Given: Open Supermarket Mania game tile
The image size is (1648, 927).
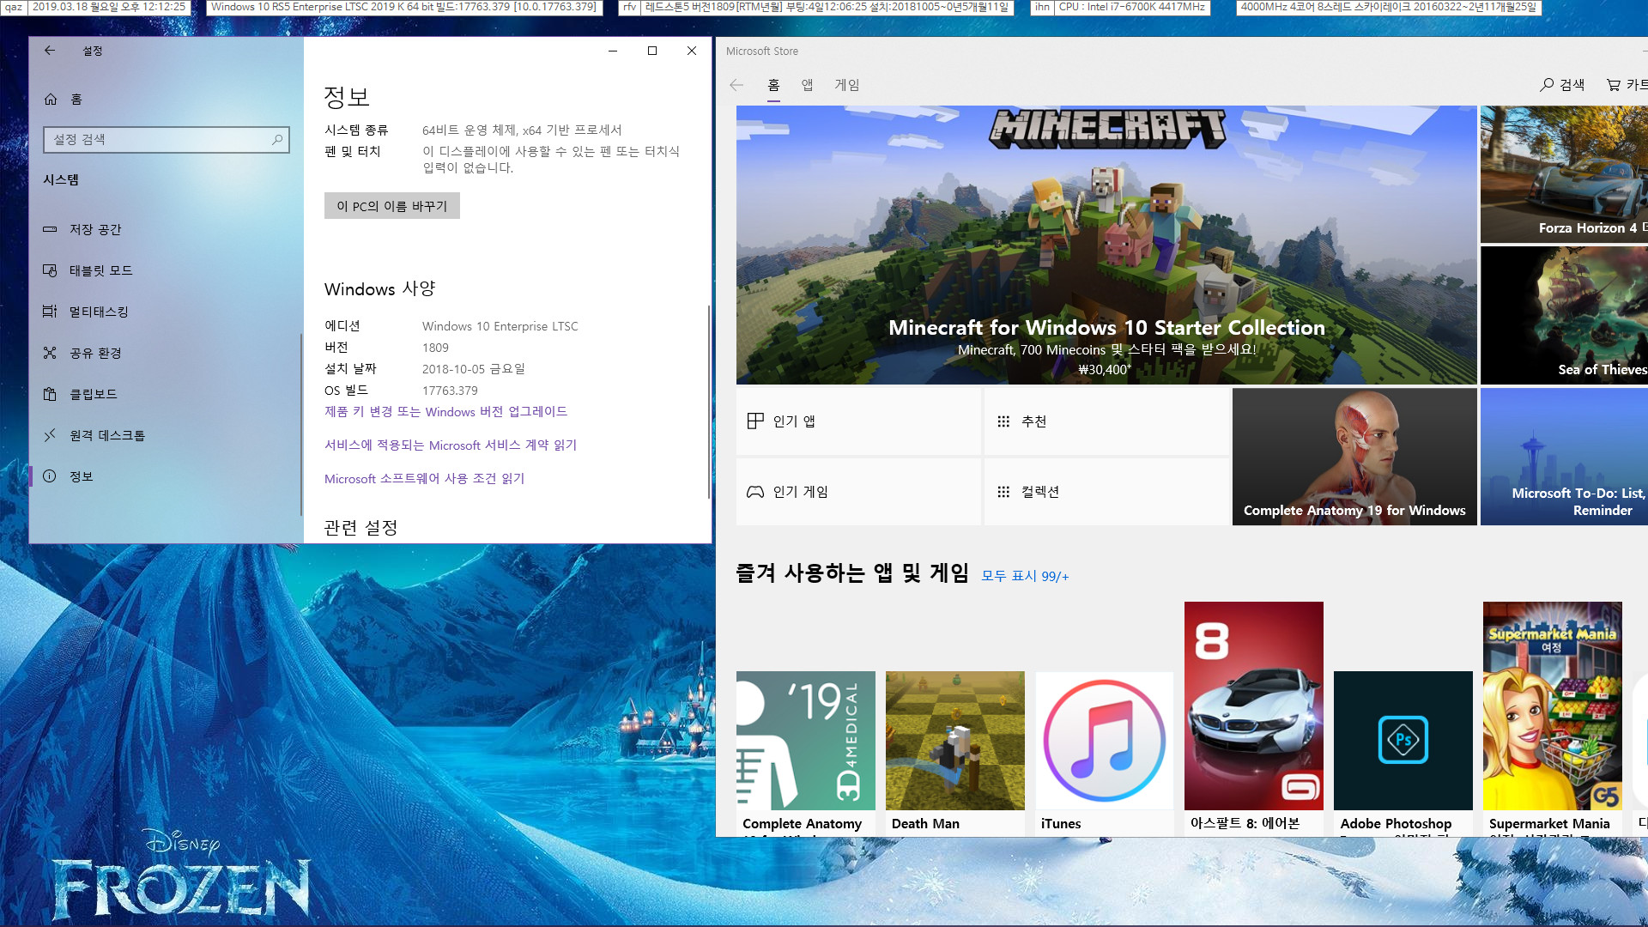Looking at the screenshot, I should click(x=1553, y=719).
